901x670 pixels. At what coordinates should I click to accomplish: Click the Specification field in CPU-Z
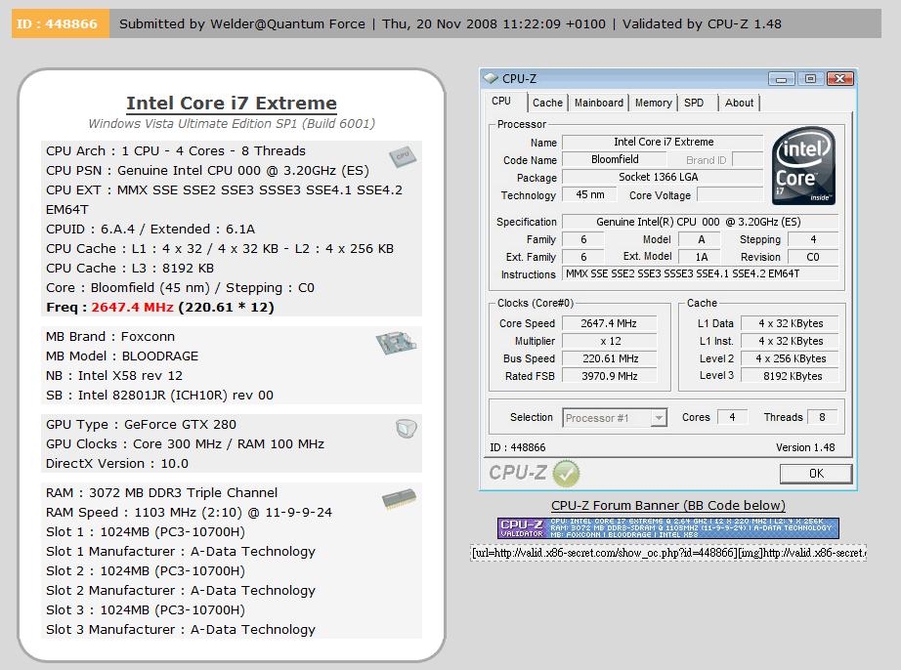[700, 222]
